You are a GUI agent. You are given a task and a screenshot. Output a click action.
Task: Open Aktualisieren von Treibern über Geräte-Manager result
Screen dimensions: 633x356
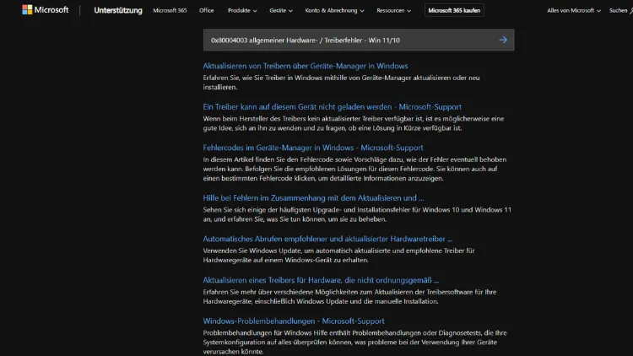[305, 66]
